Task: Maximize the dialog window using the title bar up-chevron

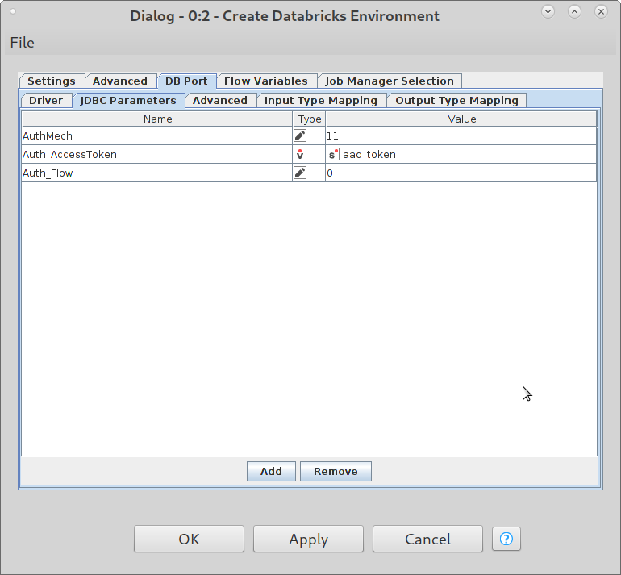Action: tap(575, 11)
